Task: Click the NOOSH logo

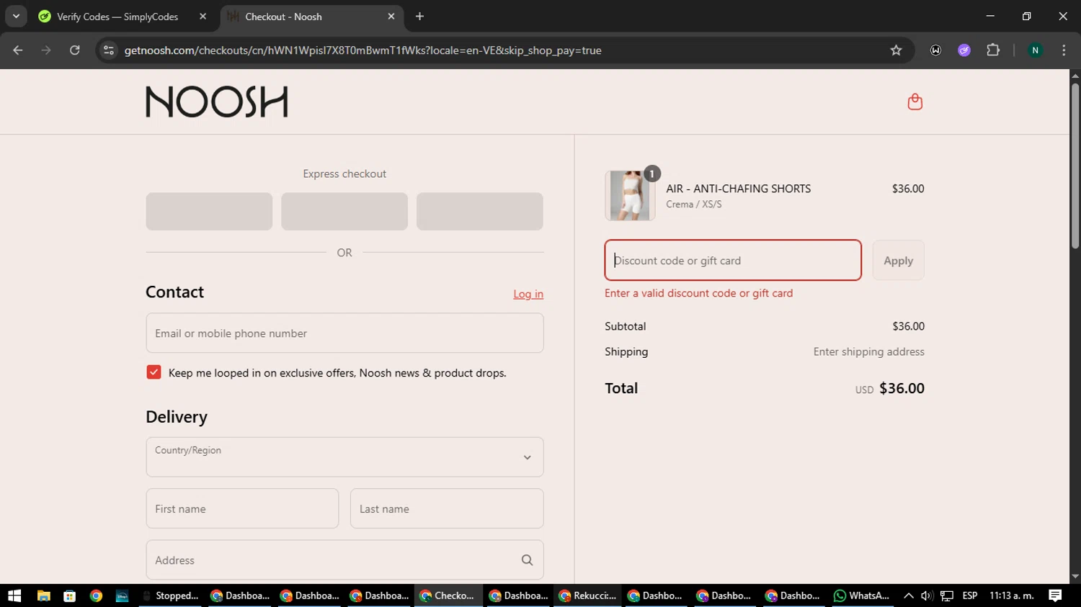Action: pos(217,102)
